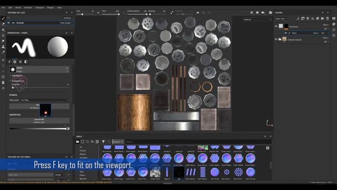Open the Help menu
This screenshot has width=337, height=190.
point(60,7)
